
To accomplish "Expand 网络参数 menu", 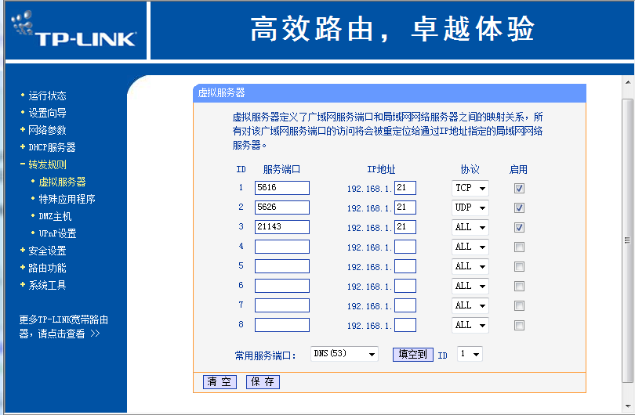I will pyautogui.click(x=47, y=130).
